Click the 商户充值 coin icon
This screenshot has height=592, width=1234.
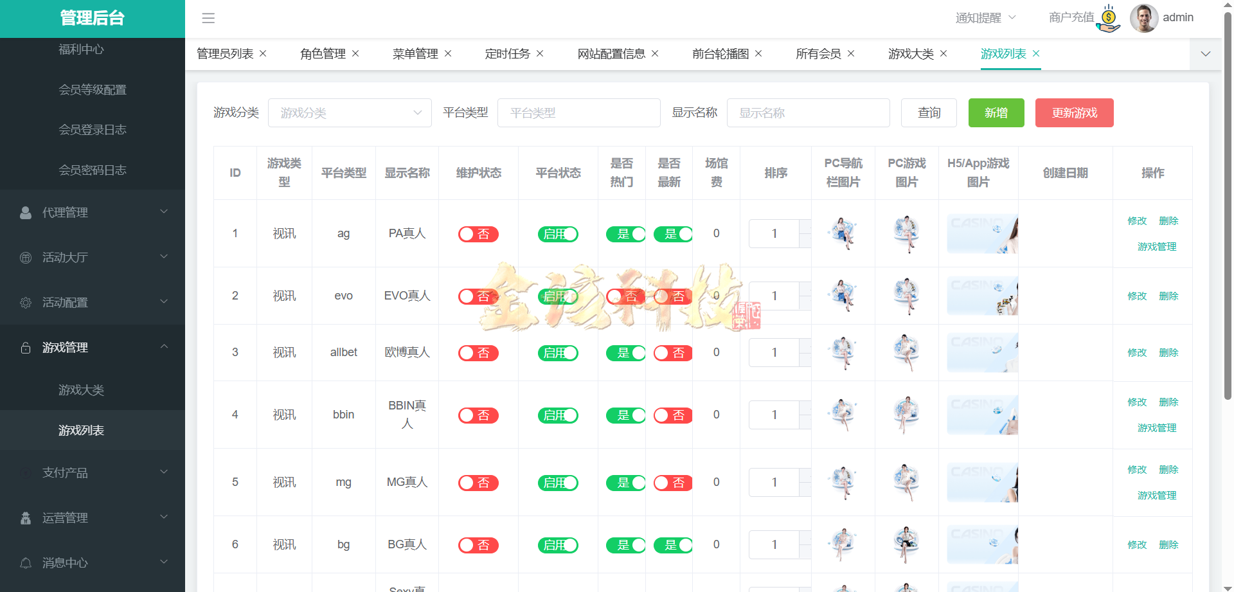tap(1107, 17)
